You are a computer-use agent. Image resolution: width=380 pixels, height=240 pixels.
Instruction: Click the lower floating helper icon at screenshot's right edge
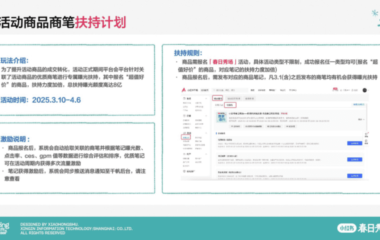(367, 141)
